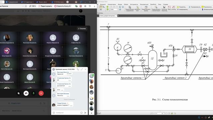The width and height of the screenshot is (213, 120).
Task: Undo last action in PDF editor toolbar
Action: (107, 7)
